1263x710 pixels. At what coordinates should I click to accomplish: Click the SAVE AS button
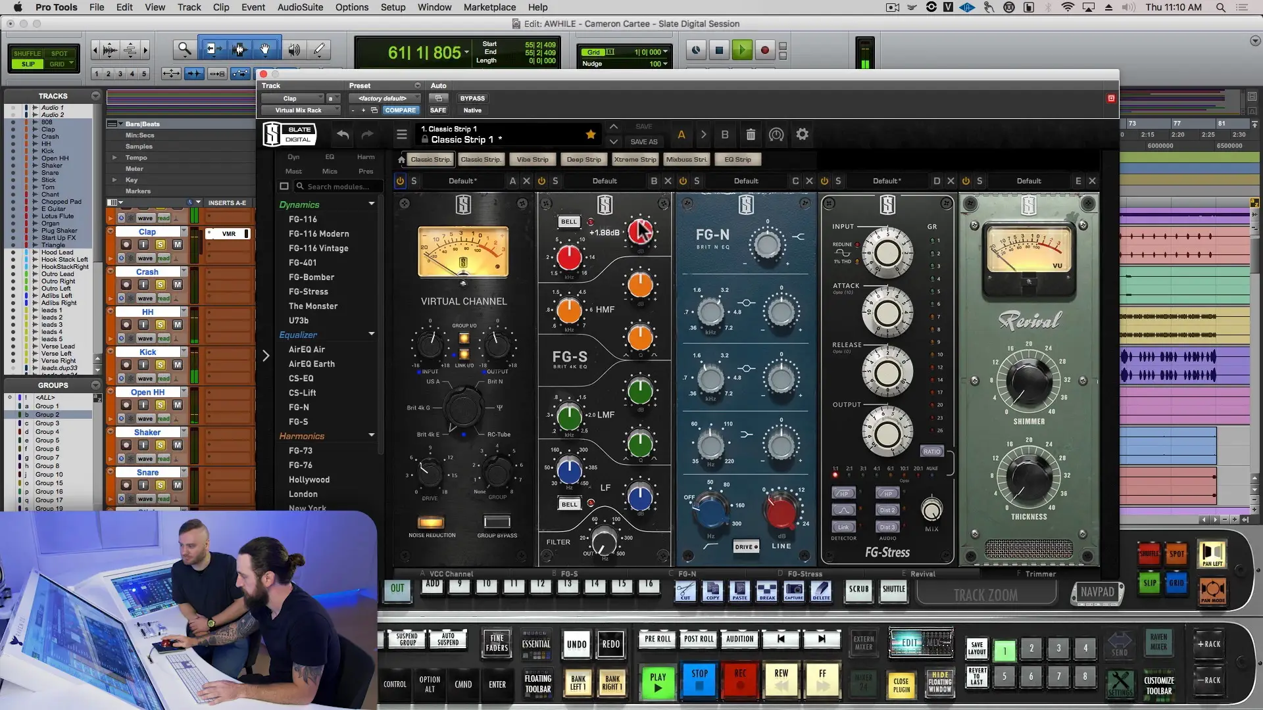coord(643,142)
